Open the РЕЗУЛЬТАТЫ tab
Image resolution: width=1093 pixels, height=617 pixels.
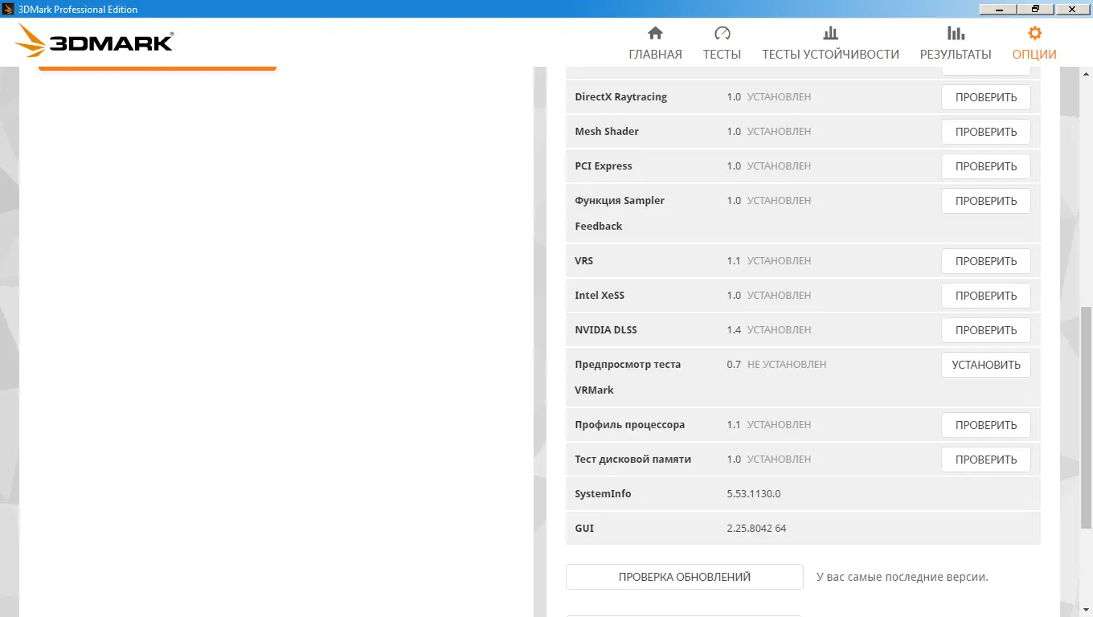[x=956, y=43]
